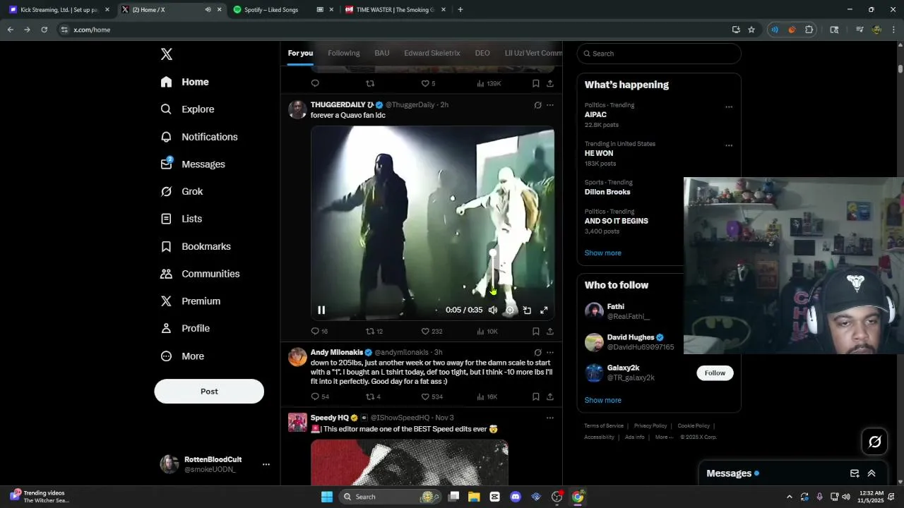Open Discord from taskbar

point(516,497)
